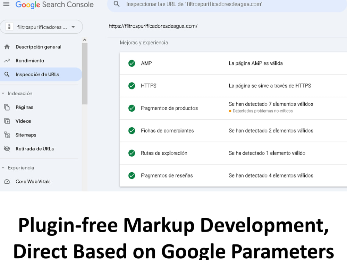The width and height of the screenshot is (347, 260).
Task: Click 'La página se sirve a través de HTTPS'
Action: click(270, 86)
